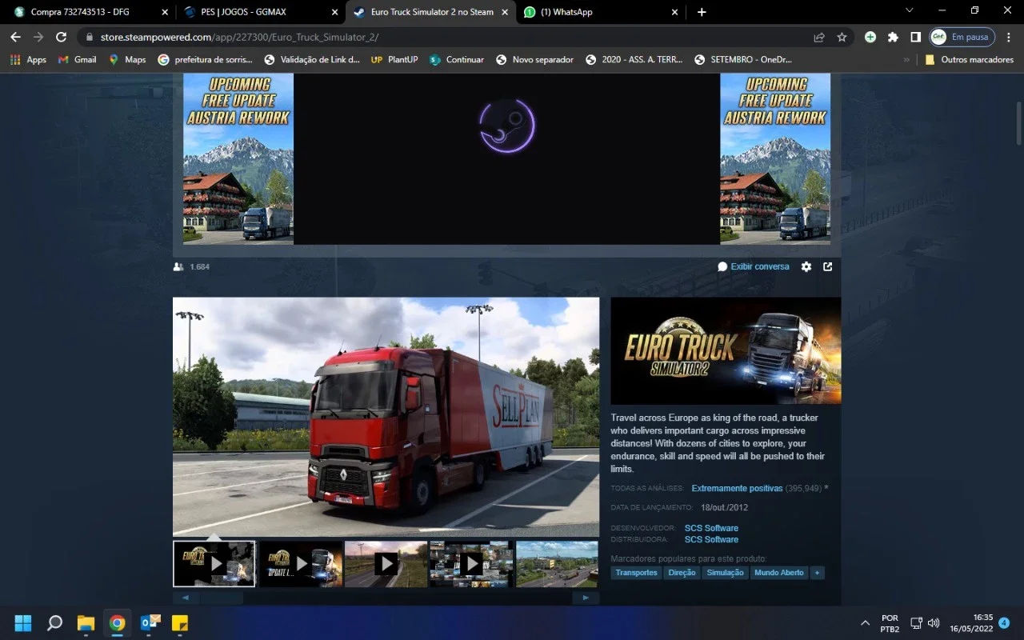This screenshot has width=1024, height=640.
Task: Advance media strip with right arrow
Action: click(x=586, y=597)
